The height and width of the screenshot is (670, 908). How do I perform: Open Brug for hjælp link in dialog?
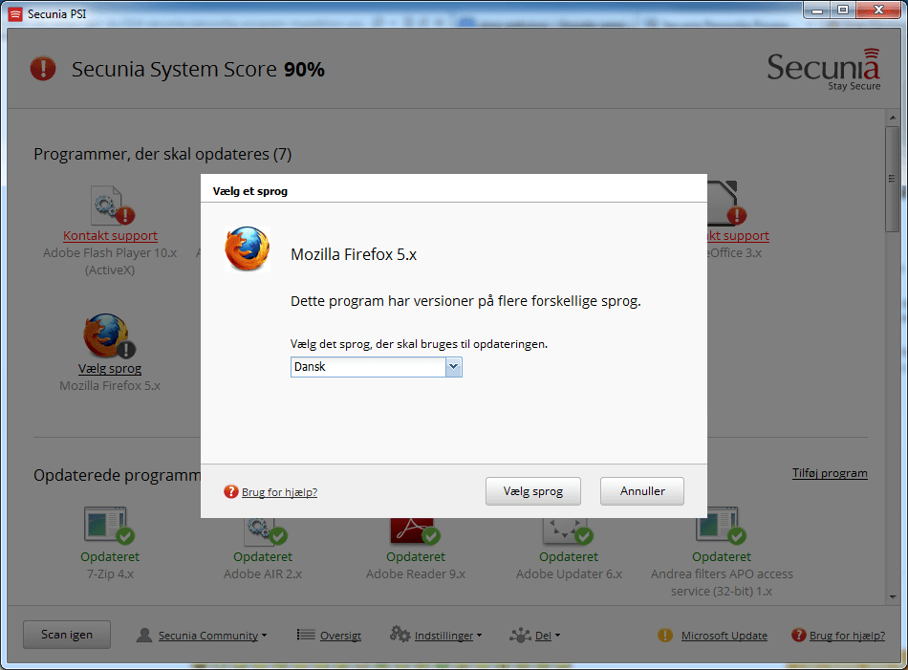pos(278,492)
